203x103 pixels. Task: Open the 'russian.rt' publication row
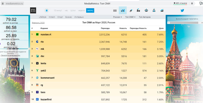[x=46, y=34]
